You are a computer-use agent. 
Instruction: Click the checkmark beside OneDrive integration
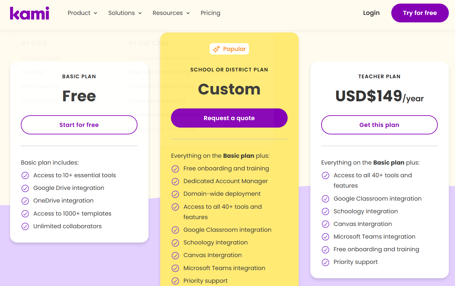click(25, 201)
